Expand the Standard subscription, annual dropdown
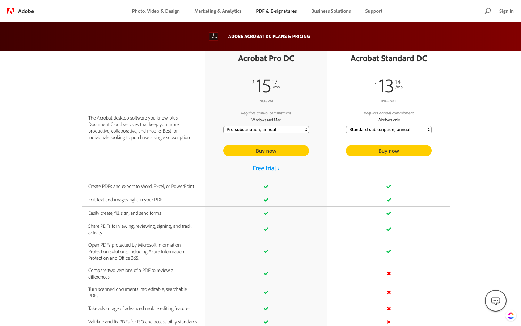 coord(389,130)
